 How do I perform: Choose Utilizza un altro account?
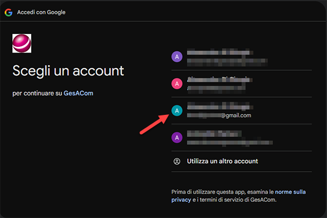pos(242,161)
